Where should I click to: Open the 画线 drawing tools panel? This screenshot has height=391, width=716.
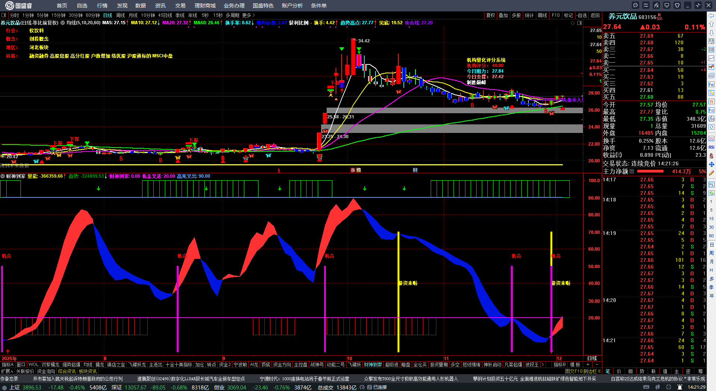pyautogui.click(x=543, y=15)
